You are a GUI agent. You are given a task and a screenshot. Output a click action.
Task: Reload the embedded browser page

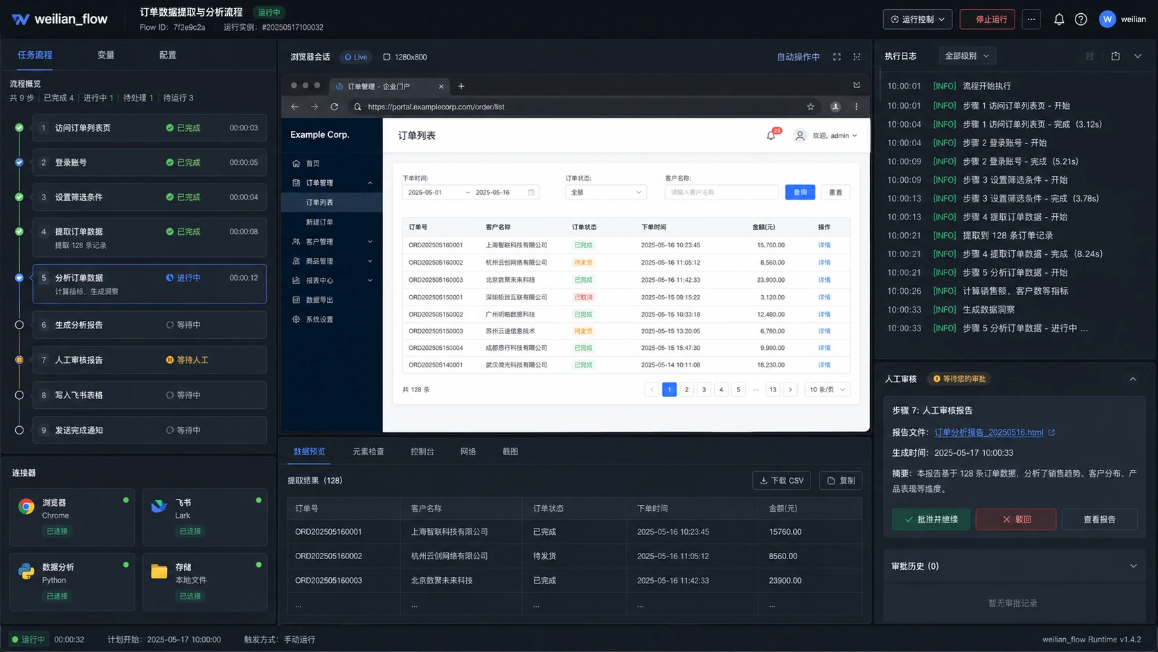(x=335, y=107)
